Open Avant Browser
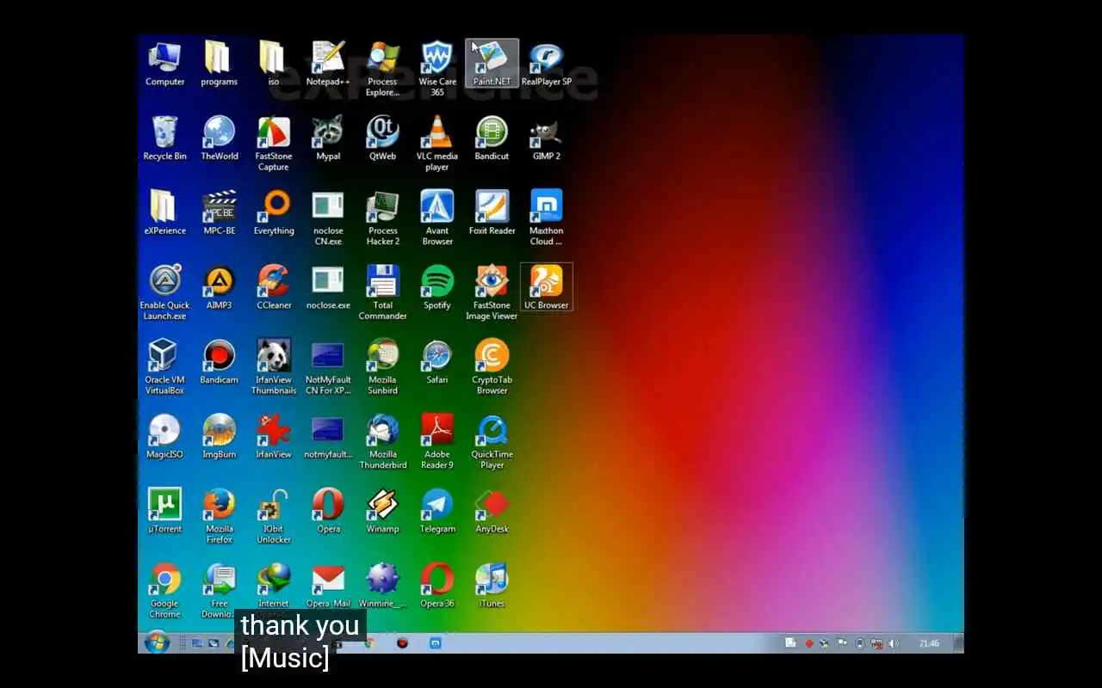The height and width of the screenshot is (688, 1102). click(437, 218)
